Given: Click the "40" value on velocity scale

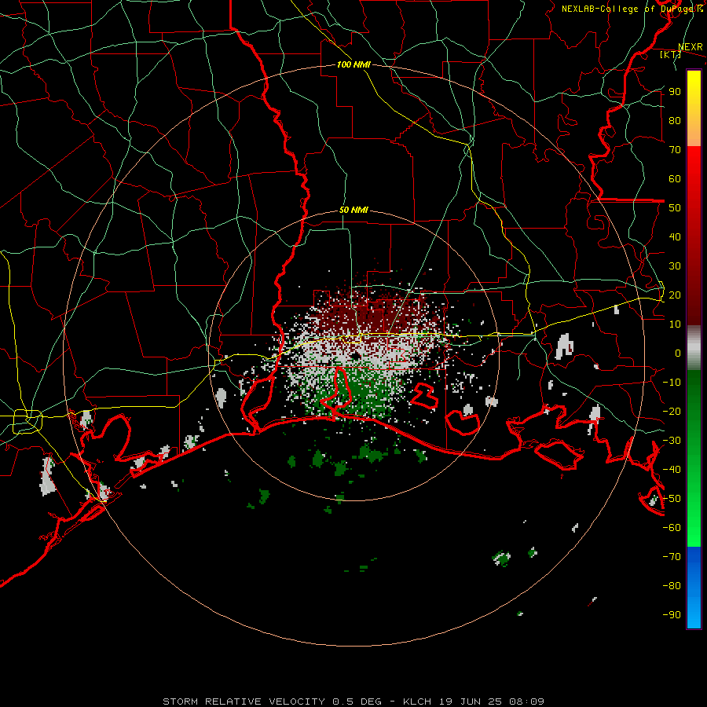Looking at the screenshot, I should coord(675,236).
